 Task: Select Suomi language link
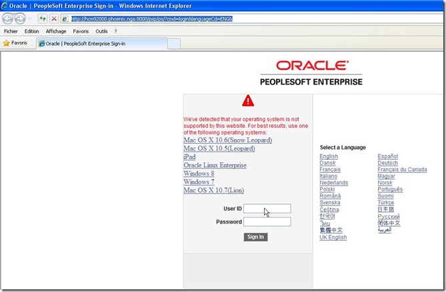pos(385,196)
